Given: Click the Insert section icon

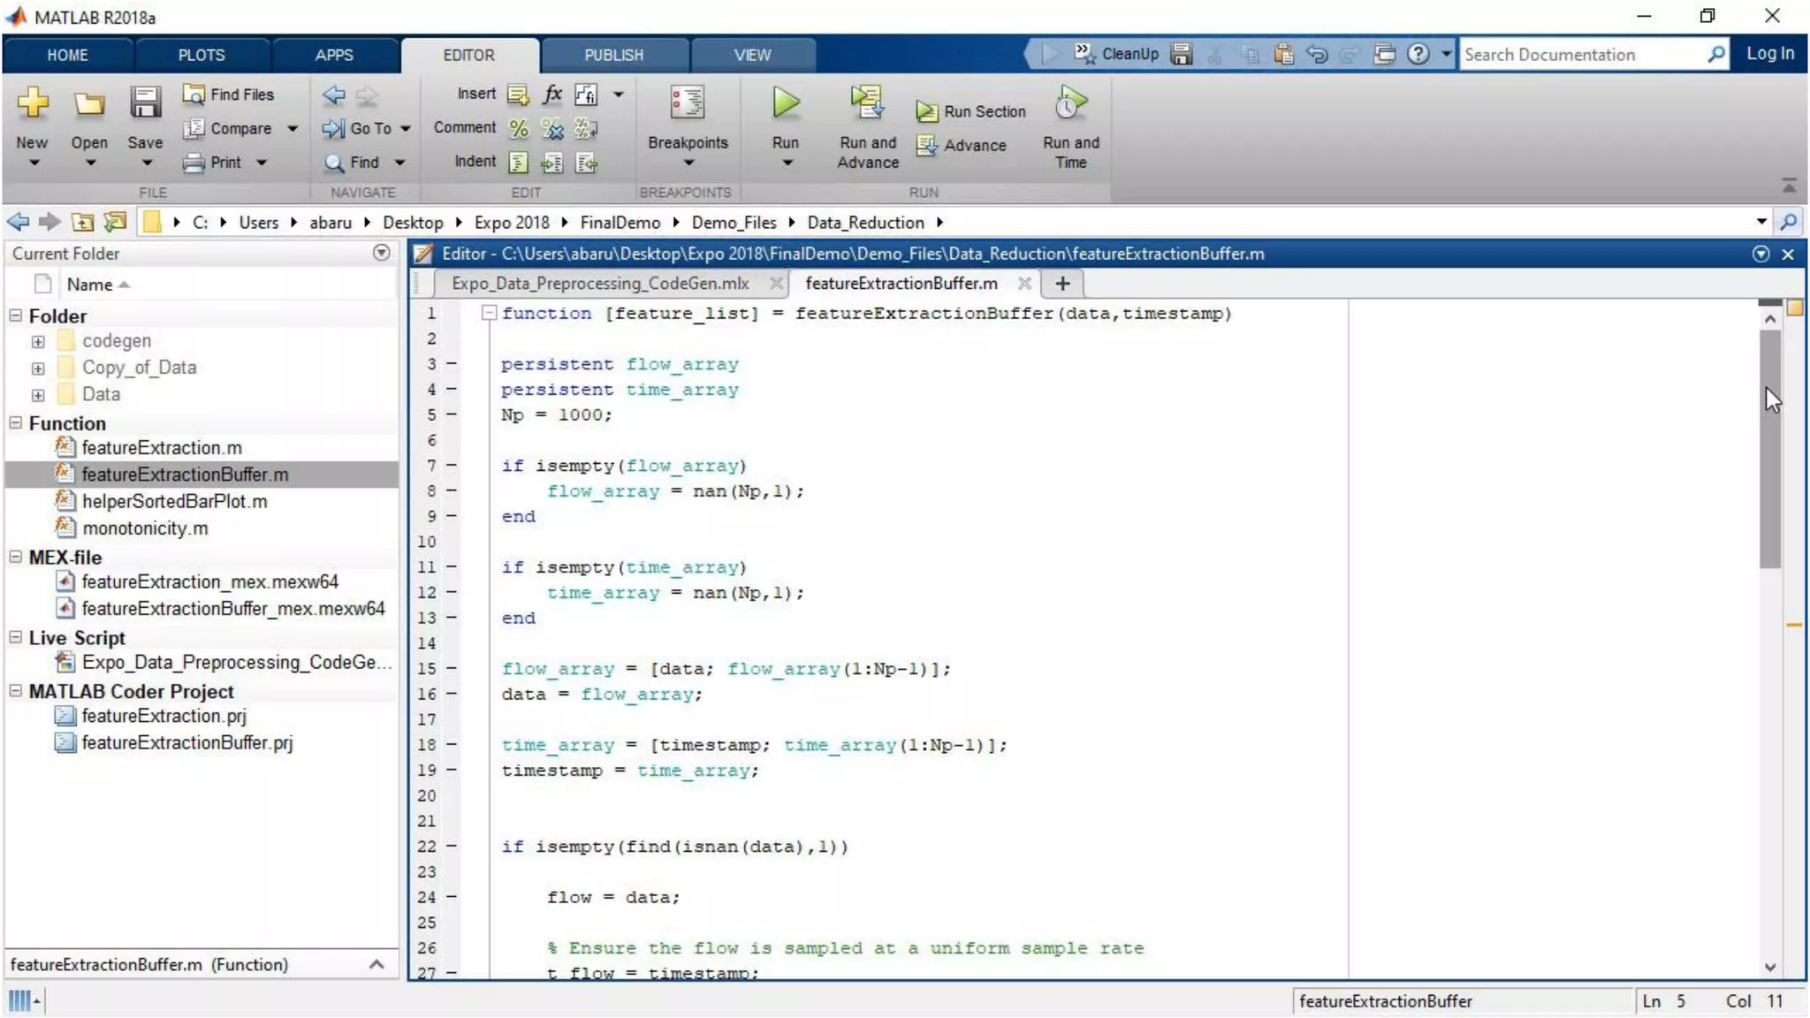Looking at the screenshot, I should (x=518, y=94).
